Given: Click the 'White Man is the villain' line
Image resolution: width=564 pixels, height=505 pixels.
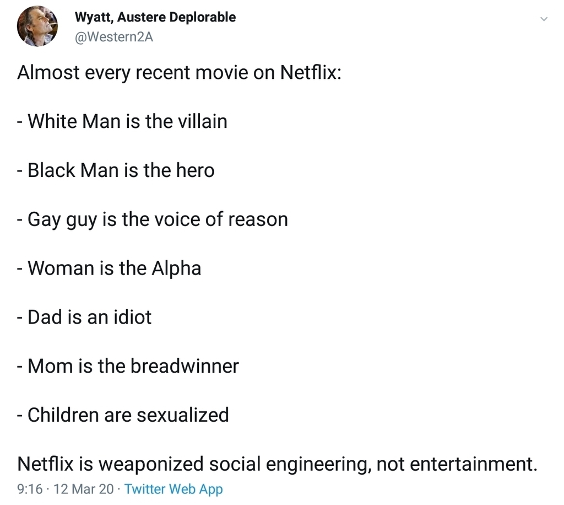Looking at the screenshot, I should click(x=122, y=121).
